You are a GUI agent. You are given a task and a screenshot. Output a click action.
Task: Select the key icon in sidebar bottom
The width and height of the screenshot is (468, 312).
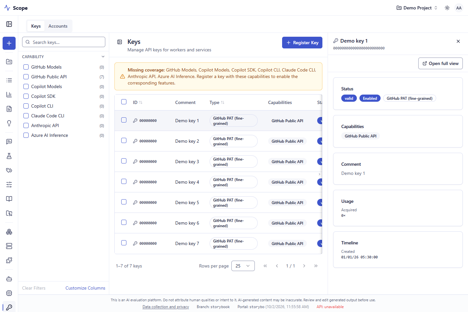[x=9, y=307]
